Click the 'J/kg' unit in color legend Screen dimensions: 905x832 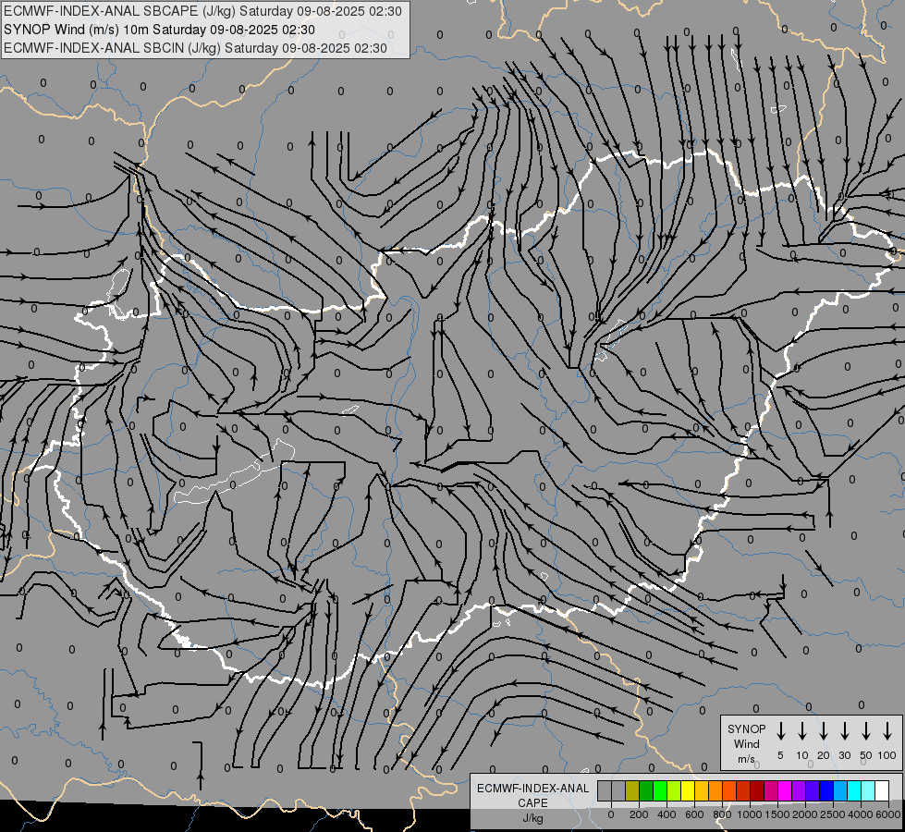(x=532, y=818)
